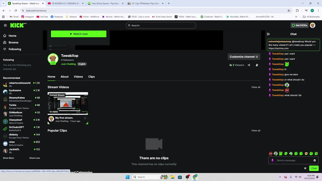Open chat settings gear icon
The width and height of the screenshot is (322, 181).
pyautogui.click(x=305, y=168)
